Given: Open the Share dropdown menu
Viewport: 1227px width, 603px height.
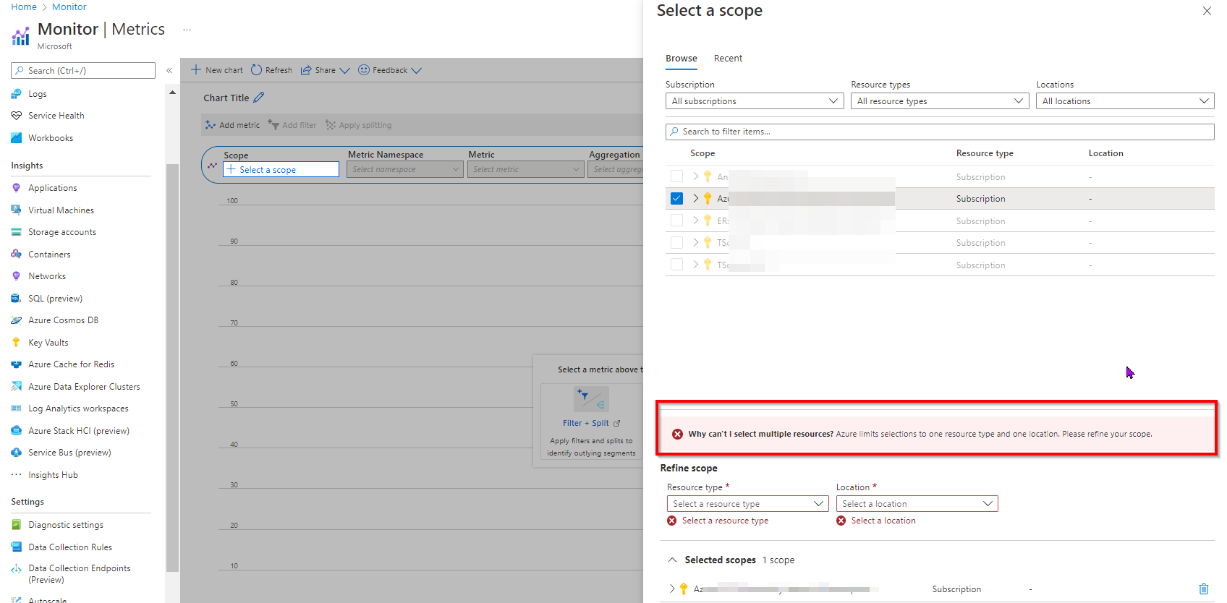Looking at the screenshot, I should 326,70.
